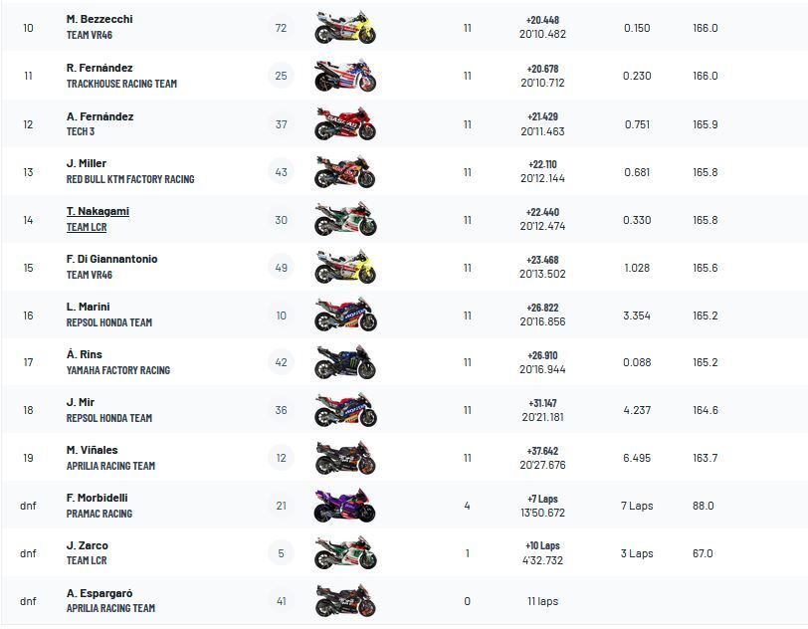The image size is (808, 629).
Task: Click M. Viñales' Aprilia bike image
Action: pyautogui.click(x=345, y=458)
